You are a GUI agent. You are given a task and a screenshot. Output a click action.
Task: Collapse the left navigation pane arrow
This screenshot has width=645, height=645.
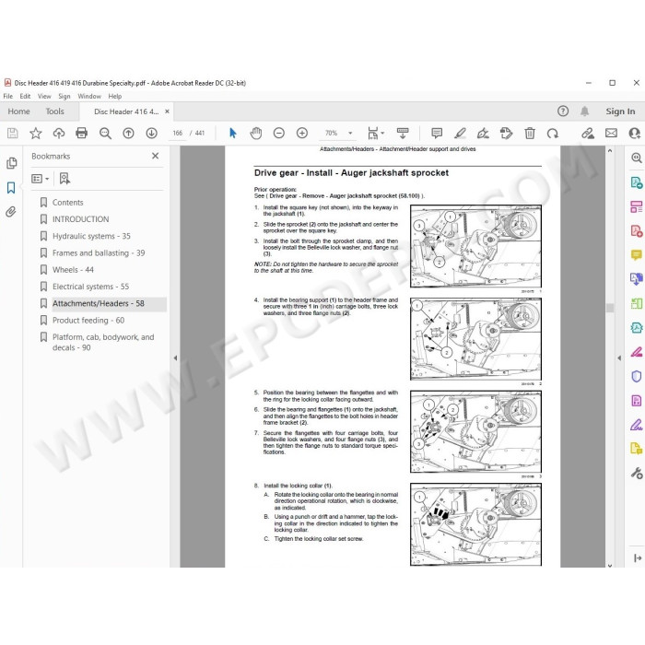point(175,358)
